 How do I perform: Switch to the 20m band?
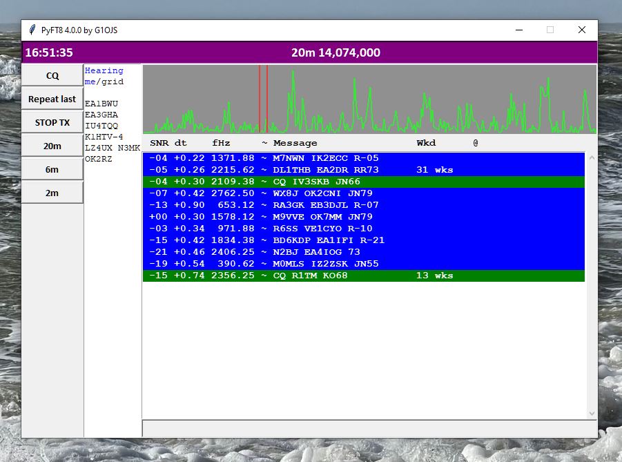[x=52, y=146]
